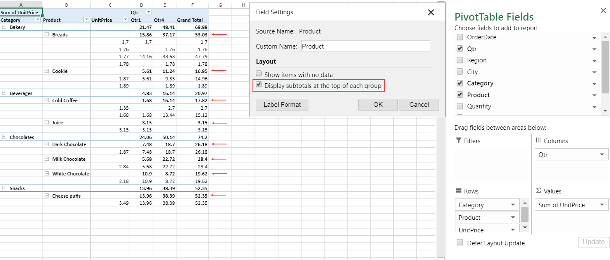Open Product column filter dropdown
610x260 pixels.
pos(87,20)
